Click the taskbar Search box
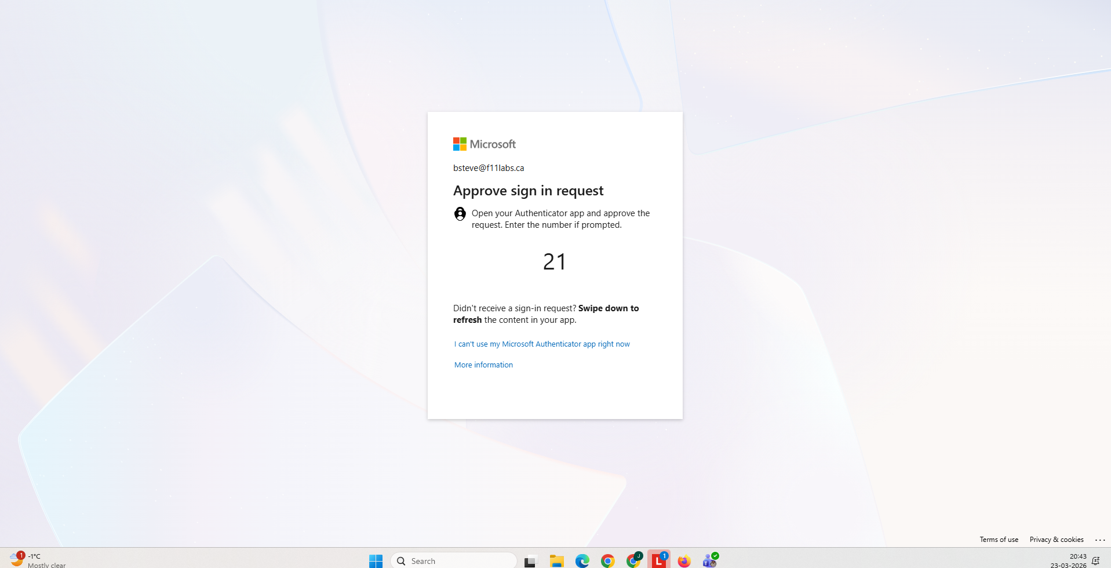 click(x=454, y=560)
